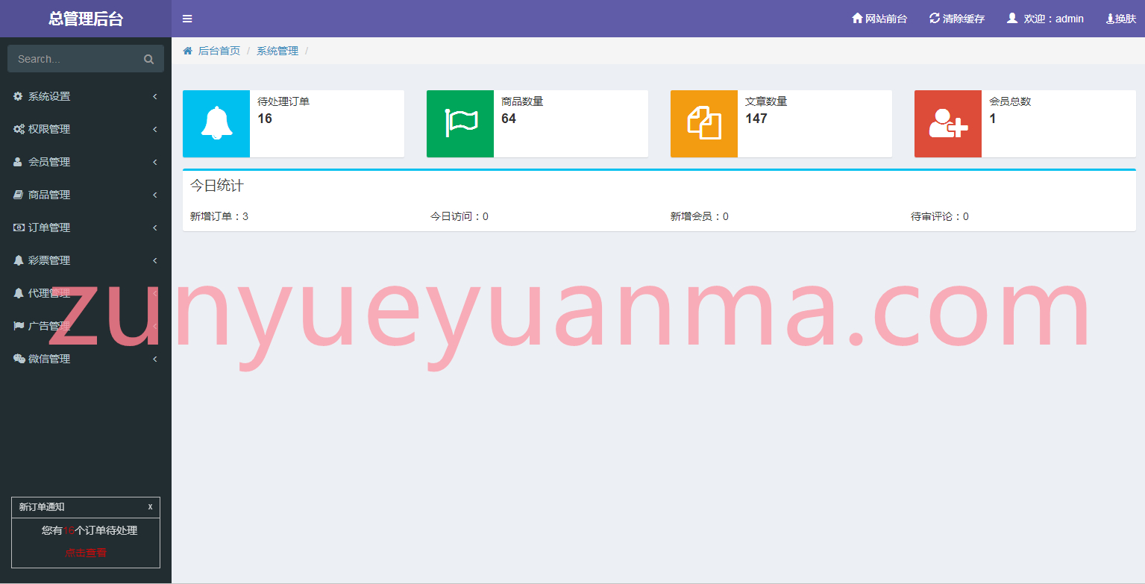Open the 微信管理 menu item
This screenshot has width=1145, height=584.
(86, 359)
